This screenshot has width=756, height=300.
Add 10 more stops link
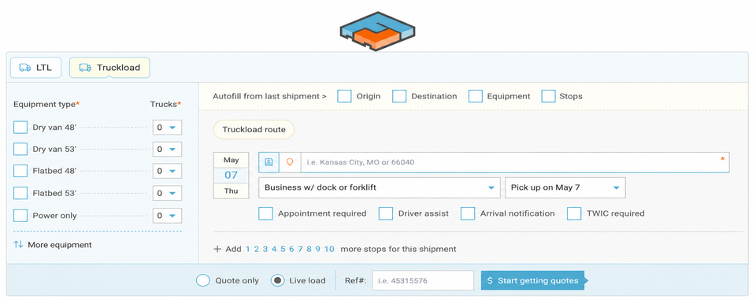pos(329,250)
